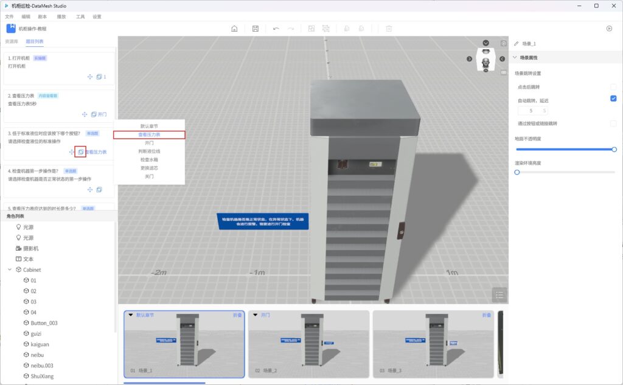Screen dimensions: 623x385
Task: Click the Home icon in the toolbar
Action: pos(234,29)
